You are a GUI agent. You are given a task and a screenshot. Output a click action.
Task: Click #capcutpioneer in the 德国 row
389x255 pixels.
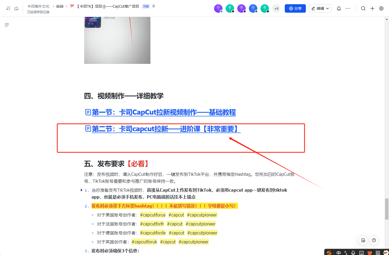tap(202, 233)
